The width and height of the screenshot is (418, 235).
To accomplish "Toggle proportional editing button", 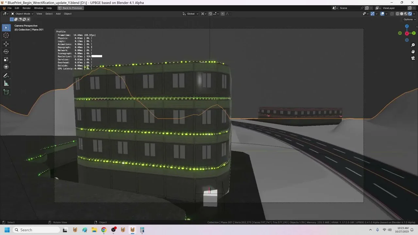I will [223, 14].
